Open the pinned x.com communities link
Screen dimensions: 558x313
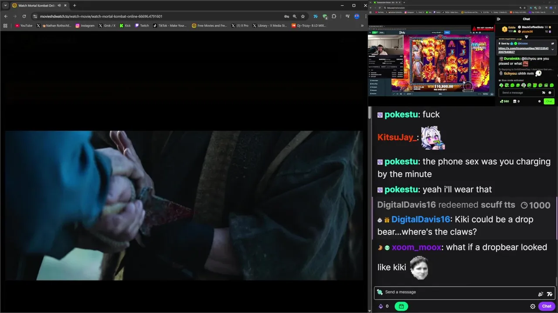[523, 50]
